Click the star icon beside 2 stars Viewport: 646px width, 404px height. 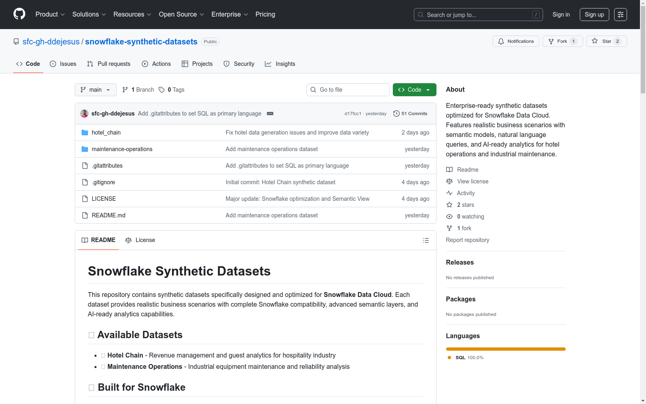(x=449, y=205)
